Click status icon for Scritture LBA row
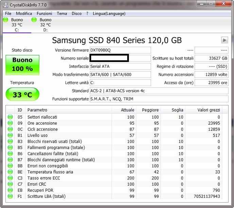Image resolution: width=234 pixels, height=208 pixels. (x=10, y=196)
